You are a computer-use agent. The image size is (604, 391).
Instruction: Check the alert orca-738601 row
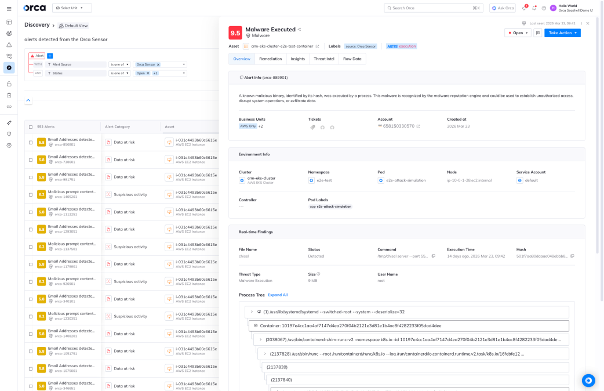click(x=31, y=160)
